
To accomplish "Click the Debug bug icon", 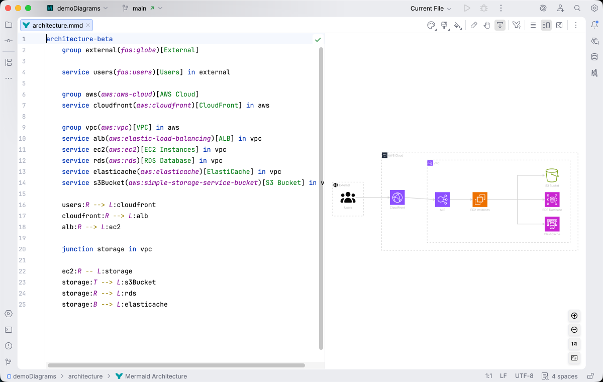I will 484,9.
